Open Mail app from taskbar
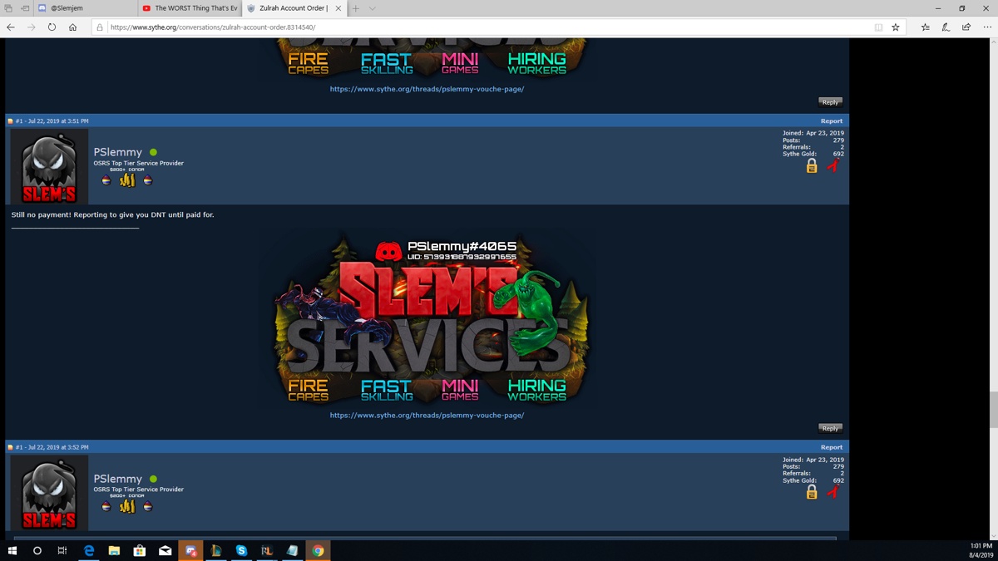The height and width of the screenshot is (561, 998). coord(165,550)
